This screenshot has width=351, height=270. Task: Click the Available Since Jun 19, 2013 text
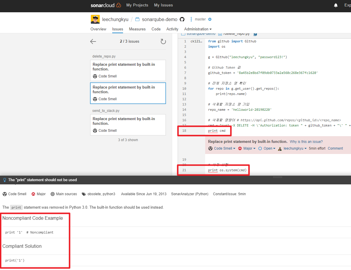pos(144,194)
